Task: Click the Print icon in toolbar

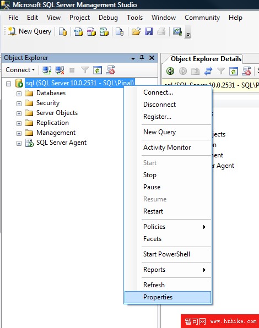Action: (x=161, y=31)
